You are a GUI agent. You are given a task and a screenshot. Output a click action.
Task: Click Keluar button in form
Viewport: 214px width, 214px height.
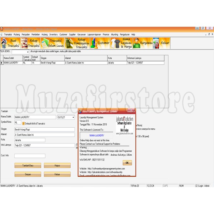point(57,174)
